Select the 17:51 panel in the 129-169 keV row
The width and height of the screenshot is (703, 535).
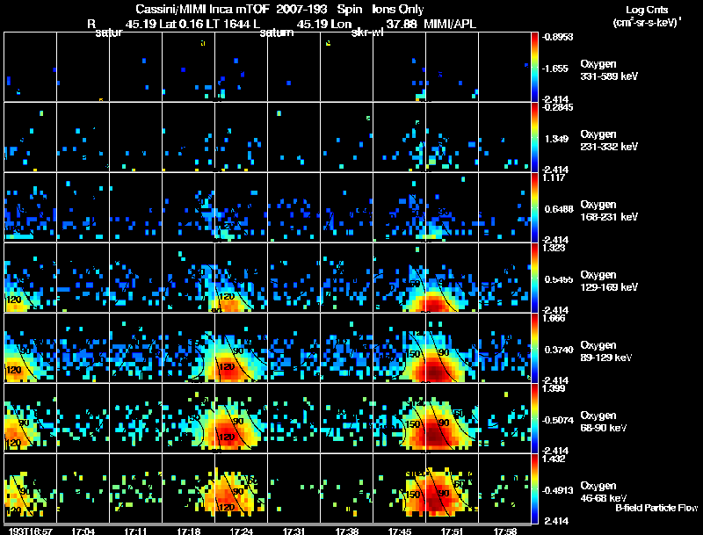(452, 278)
